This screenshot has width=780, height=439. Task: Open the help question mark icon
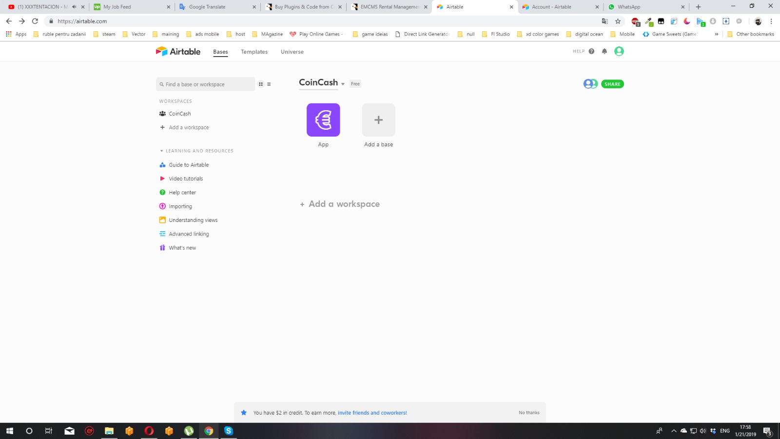coord(591,51)
